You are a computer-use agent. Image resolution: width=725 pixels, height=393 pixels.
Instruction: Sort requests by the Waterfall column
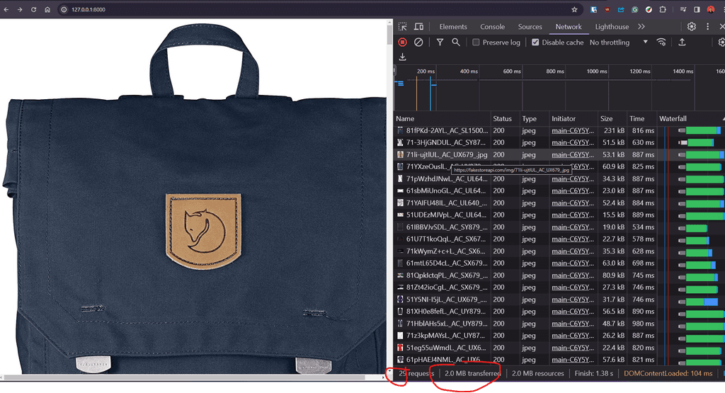click(673, 119)
